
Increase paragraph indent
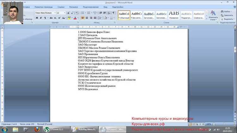(x=105, y=13)
